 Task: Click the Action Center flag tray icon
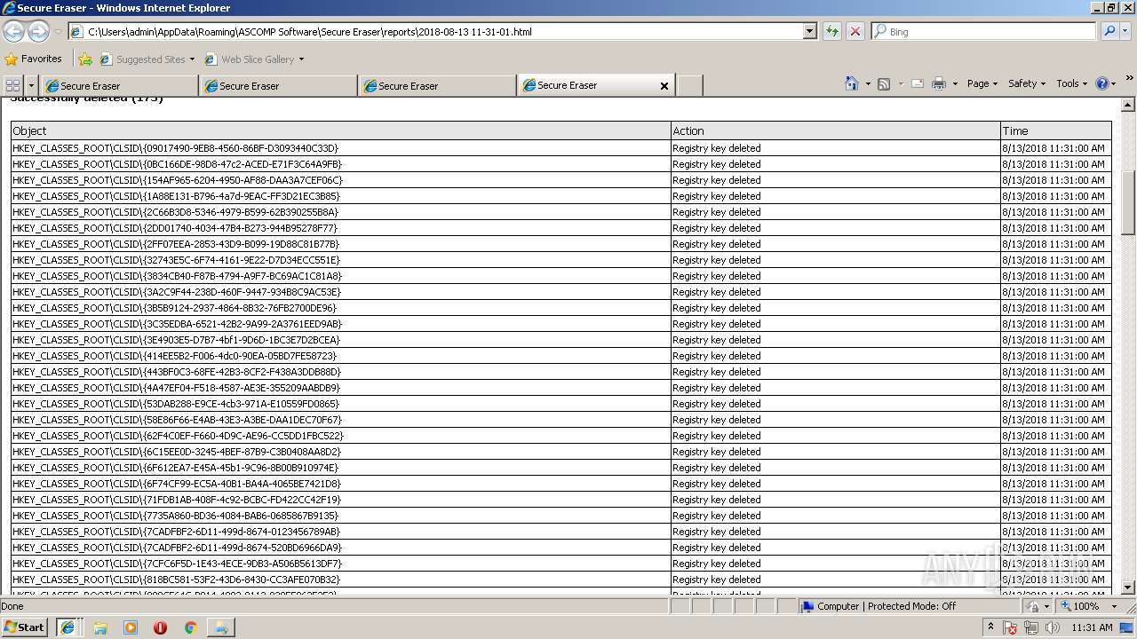pyautogui.click(x=1010, y=627)
